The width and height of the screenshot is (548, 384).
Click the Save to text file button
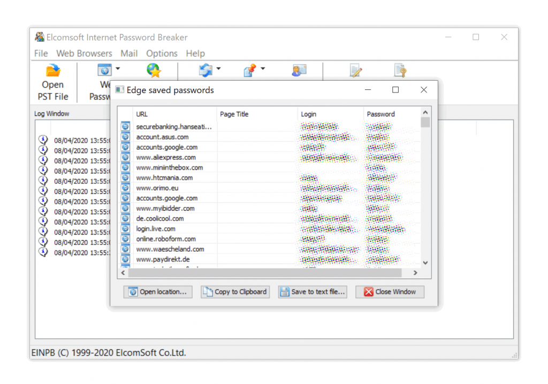[x=312, y=292]
